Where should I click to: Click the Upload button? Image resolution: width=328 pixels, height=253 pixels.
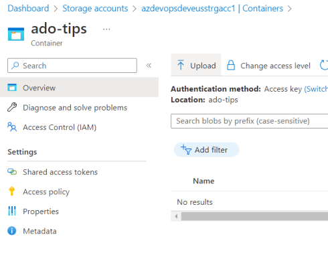(196, 65)
